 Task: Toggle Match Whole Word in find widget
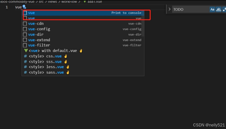[x=218, y=9]
